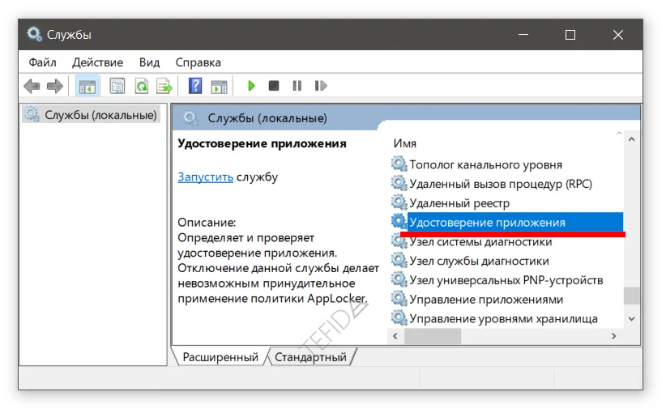Image resolution: width=666 pixels, height=413 pixels.
Task: Click the Export list toolbar icon
Action: [164, 86]
